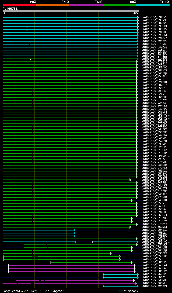172x293 pixels.
Task: Click the purple ~60% legend segment
Action: 86,5
